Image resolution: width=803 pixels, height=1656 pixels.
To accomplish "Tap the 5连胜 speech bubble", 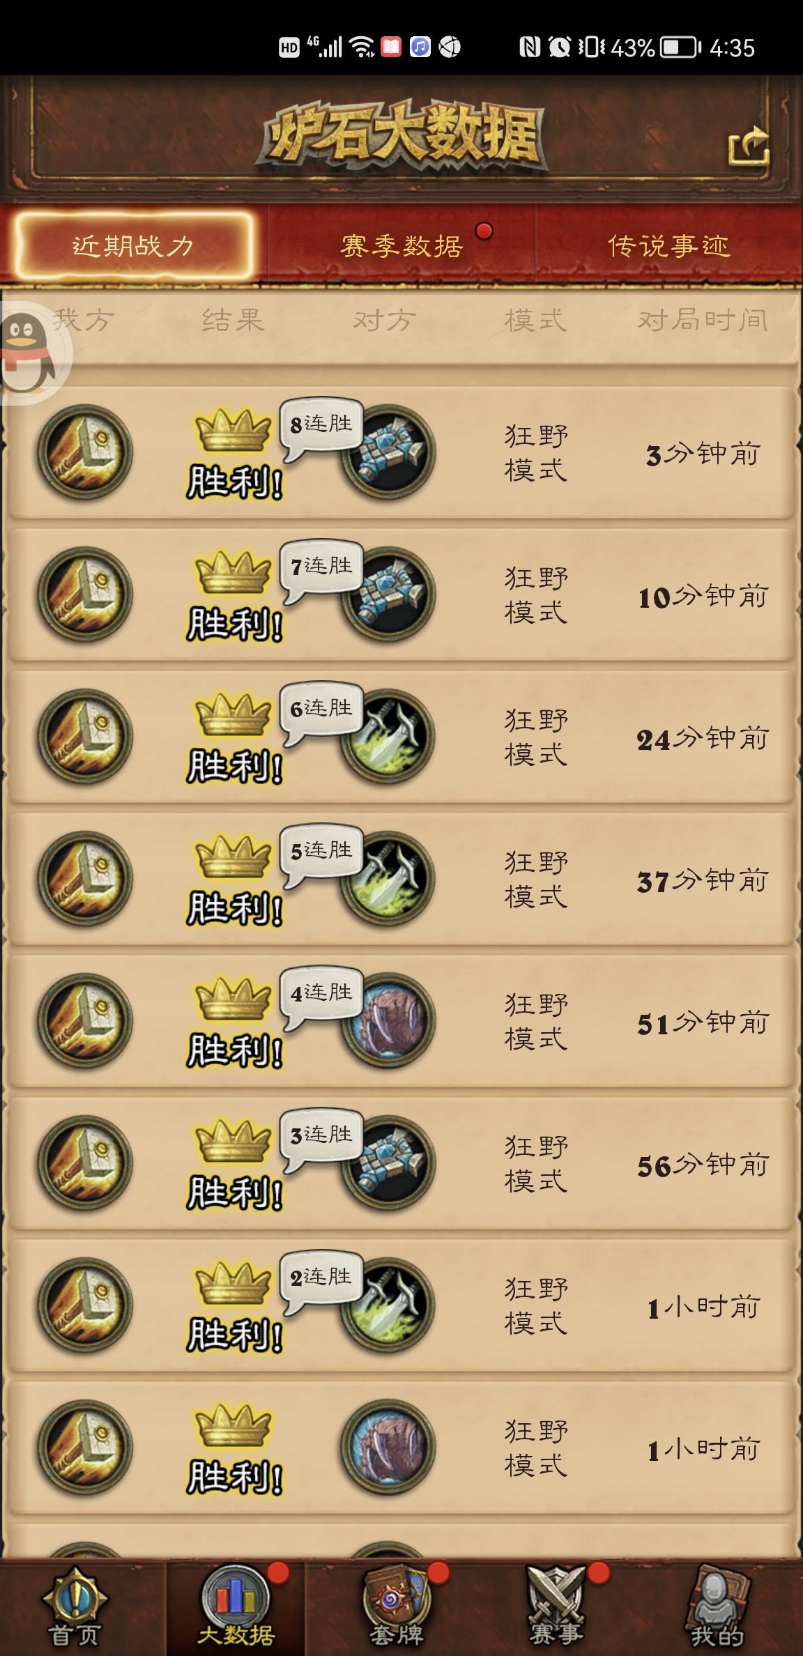I will (321, 854).
